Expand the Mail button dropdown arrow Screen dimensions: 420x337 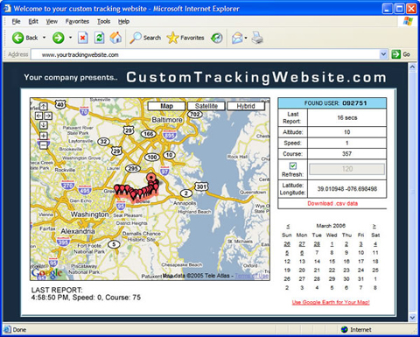[x=246, y=38]
